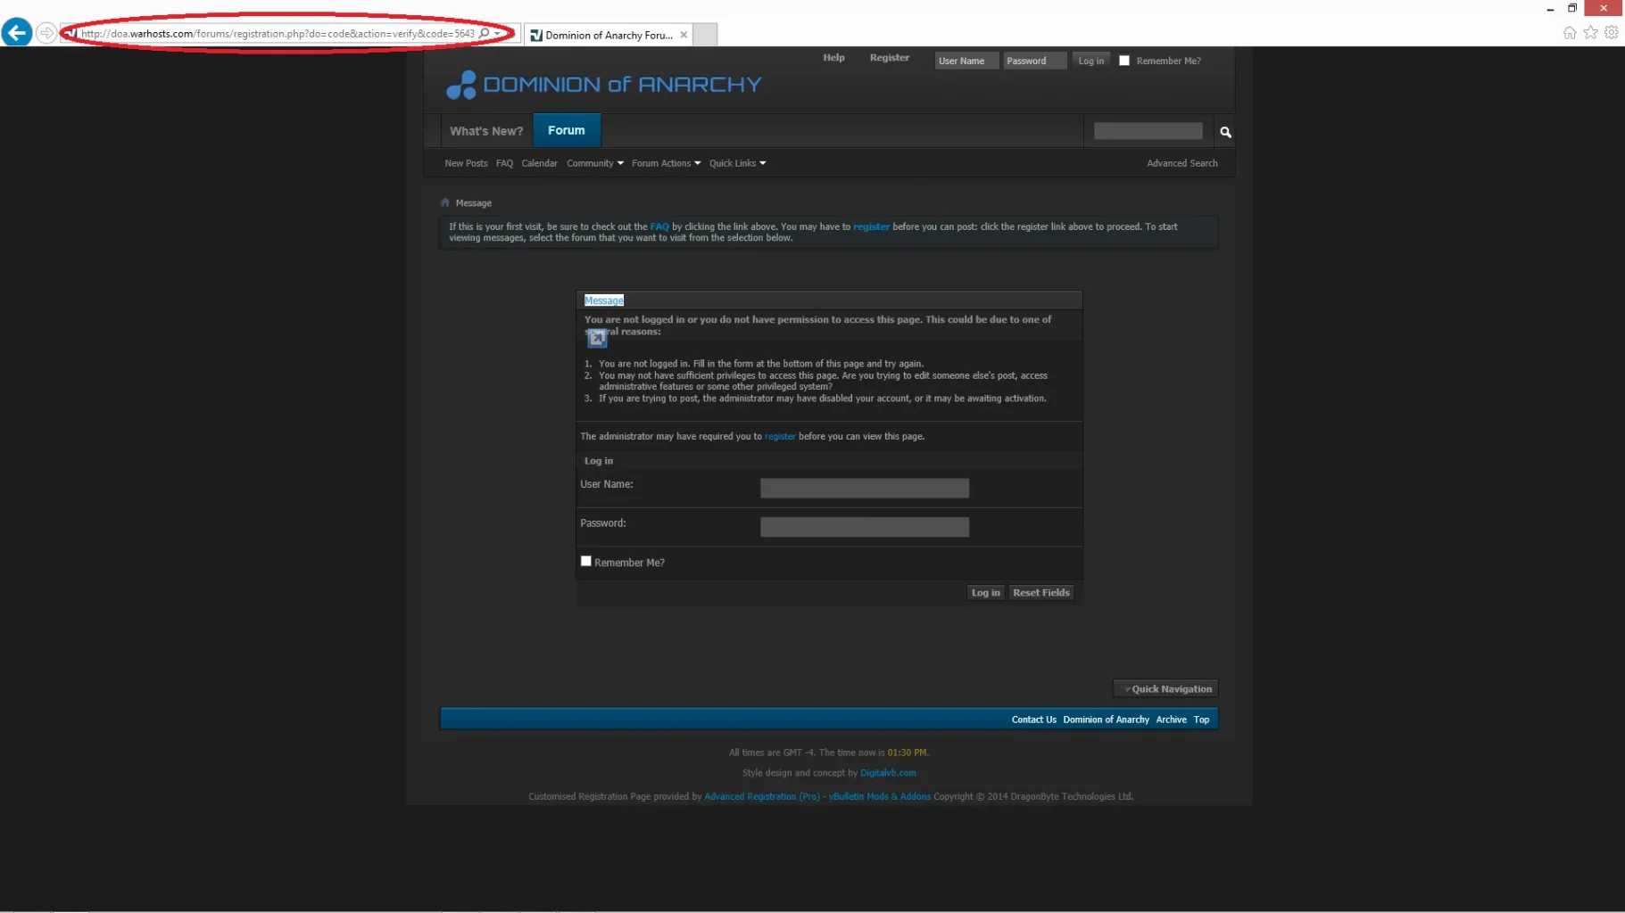Select the Forum tab
1625x913 pixels.
click(x=567, y=130)
